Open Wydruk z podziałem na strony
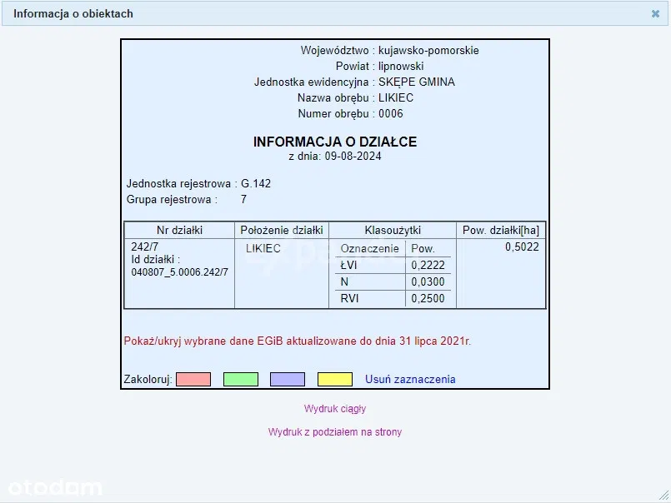Viewport: 671px width, 503px height. click(x=335, y=432)
